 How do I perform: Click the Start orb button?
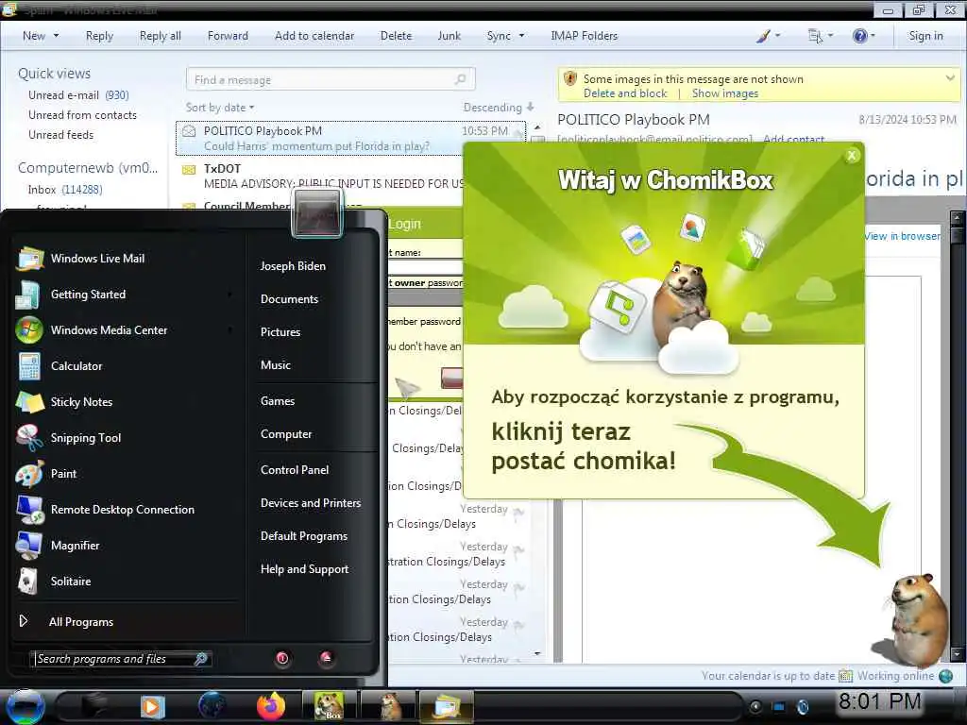tap(25, 706)
